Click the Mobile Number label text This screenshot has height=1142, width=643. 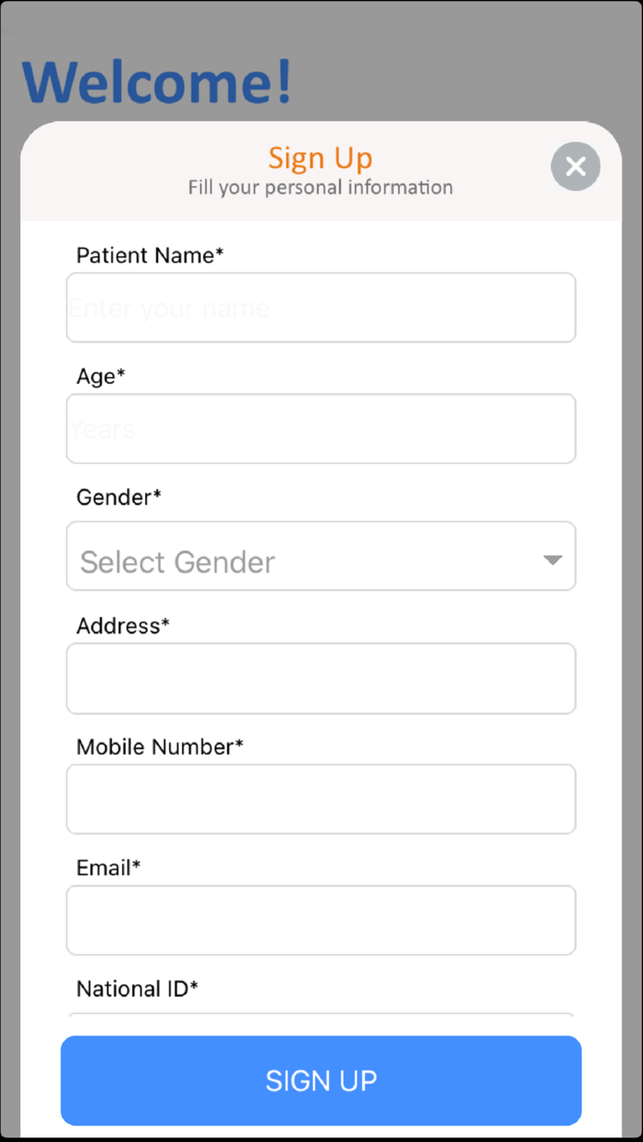coord(158,747)
